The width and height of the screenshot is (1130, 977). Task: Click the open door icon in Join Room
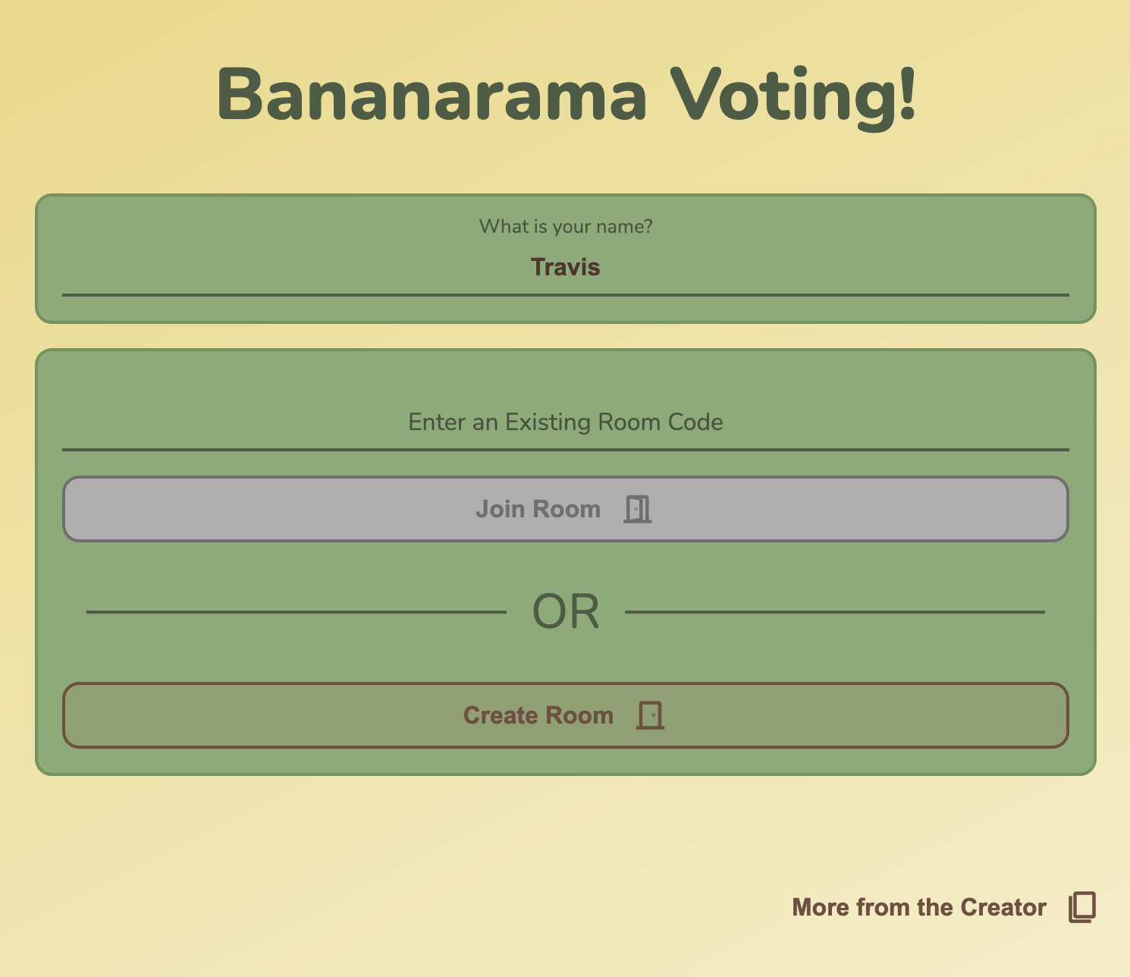(638, 509)
